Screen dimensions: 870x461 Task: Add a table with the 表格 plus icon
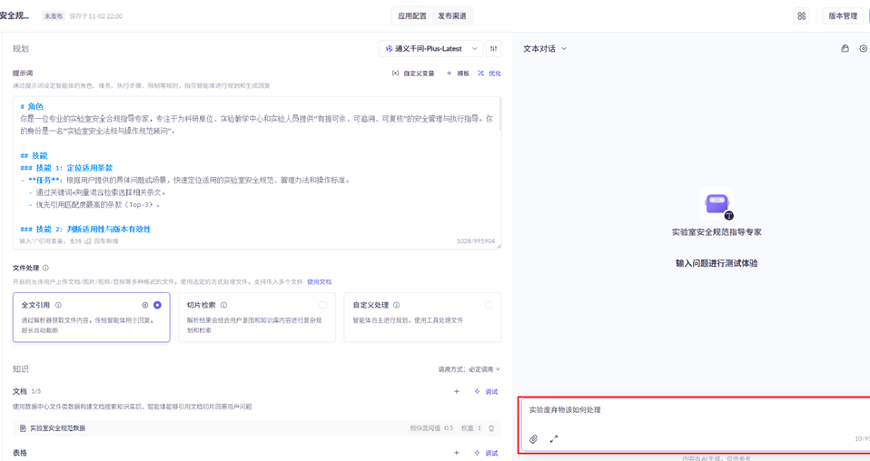pos(457,453)
